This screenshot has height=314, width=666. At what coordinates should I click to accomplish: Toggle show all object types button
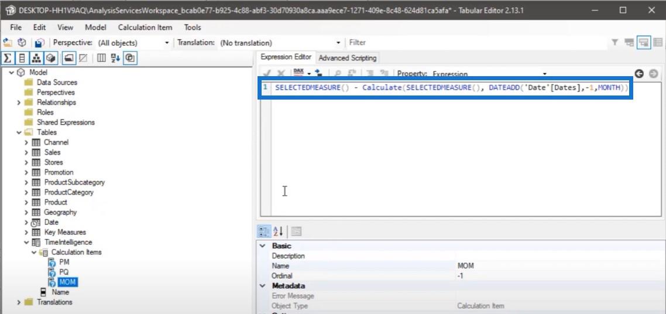click(130, 58)
